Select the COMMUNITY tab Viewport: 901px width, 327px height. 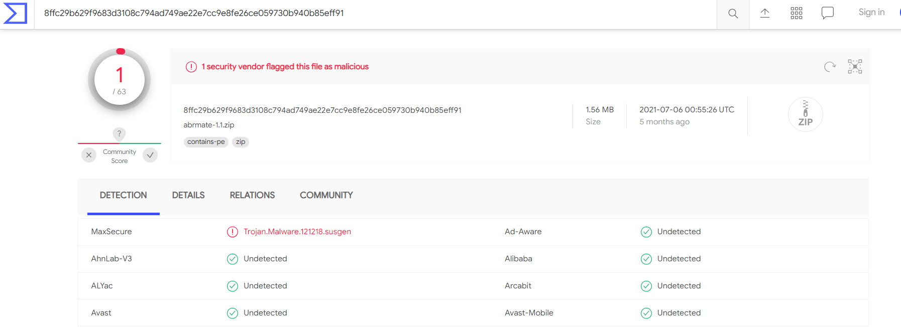click(x=326, y=195)
